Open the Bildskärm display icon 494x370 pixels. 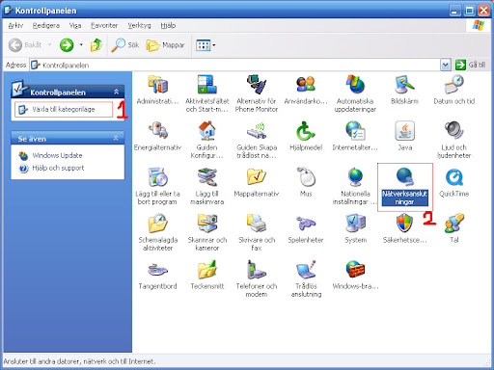(404, 90)
